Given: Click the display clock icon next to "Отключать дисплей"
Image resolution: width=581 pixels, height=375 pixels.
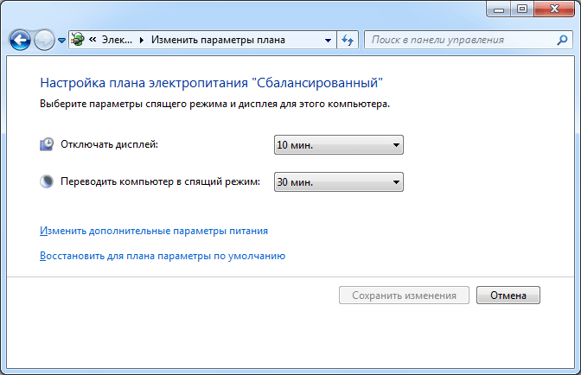Looking at the screenshot, I should (x=47, y=144).
